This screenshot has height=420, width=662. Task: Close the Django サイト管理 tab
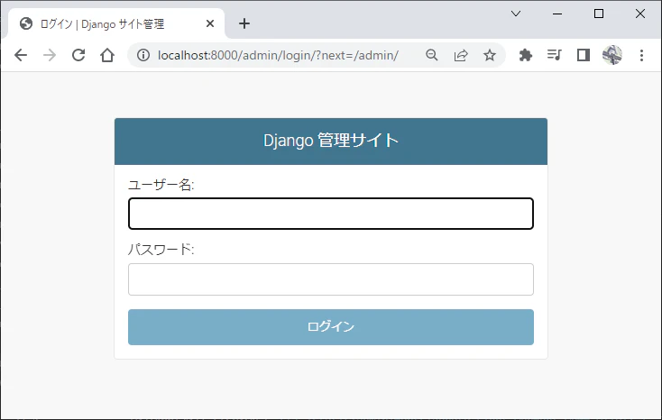point(210,23)
